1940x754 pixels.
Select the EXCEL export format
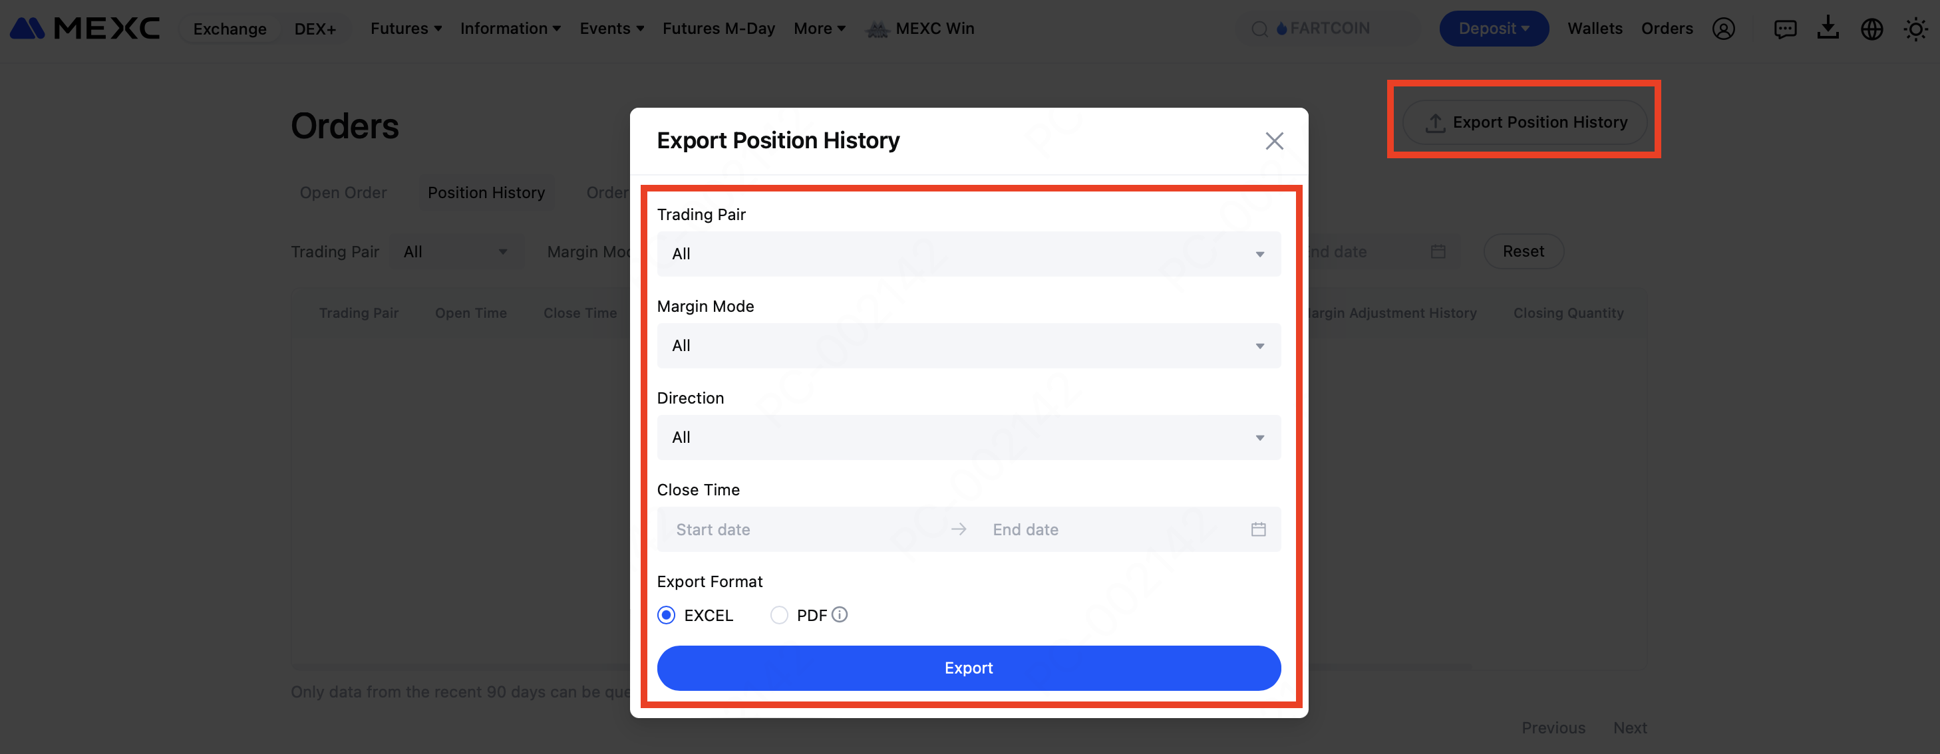(667, 615)
